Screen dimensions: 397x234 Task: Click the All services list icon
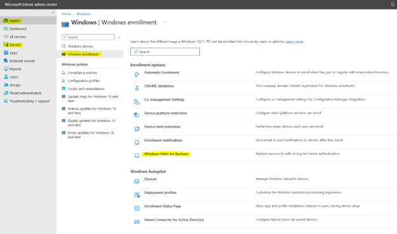[x=6, y=37]
